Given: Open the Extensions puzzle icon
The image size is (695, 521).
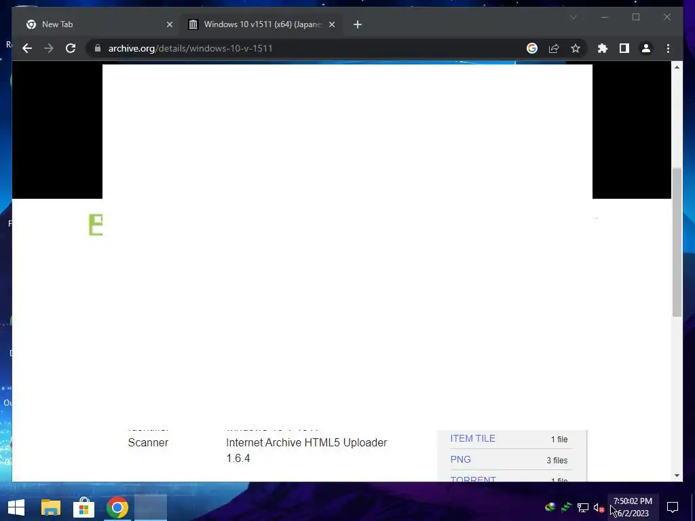Looking at the screenshot, I should tap(603, 48).
